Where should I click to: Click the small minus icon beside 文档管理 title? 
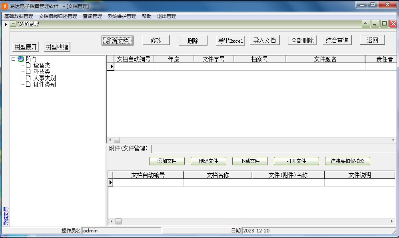pos(13,24)
